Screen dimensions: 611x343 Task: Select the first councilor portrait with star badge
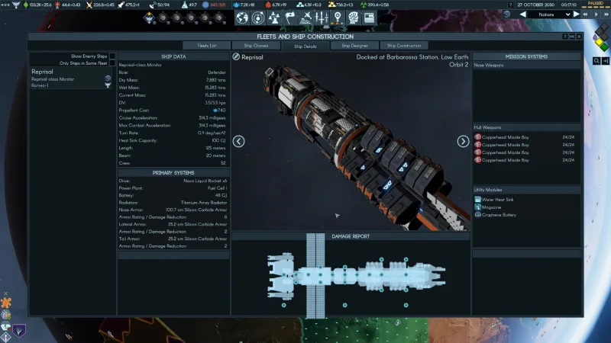coord(149,18)
